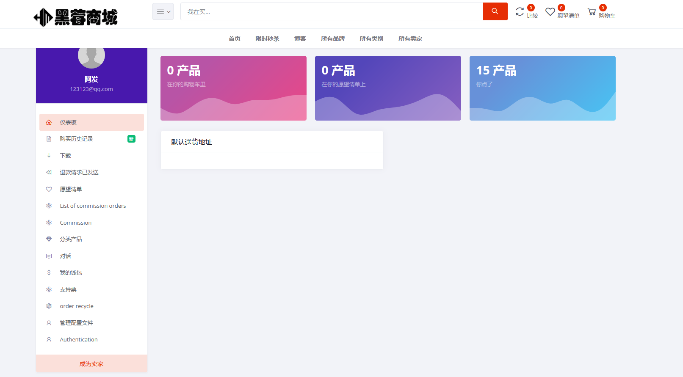Screen dimensions: 683x377
Task: Click the red search magnifier button
Action: tap(495, 11)
